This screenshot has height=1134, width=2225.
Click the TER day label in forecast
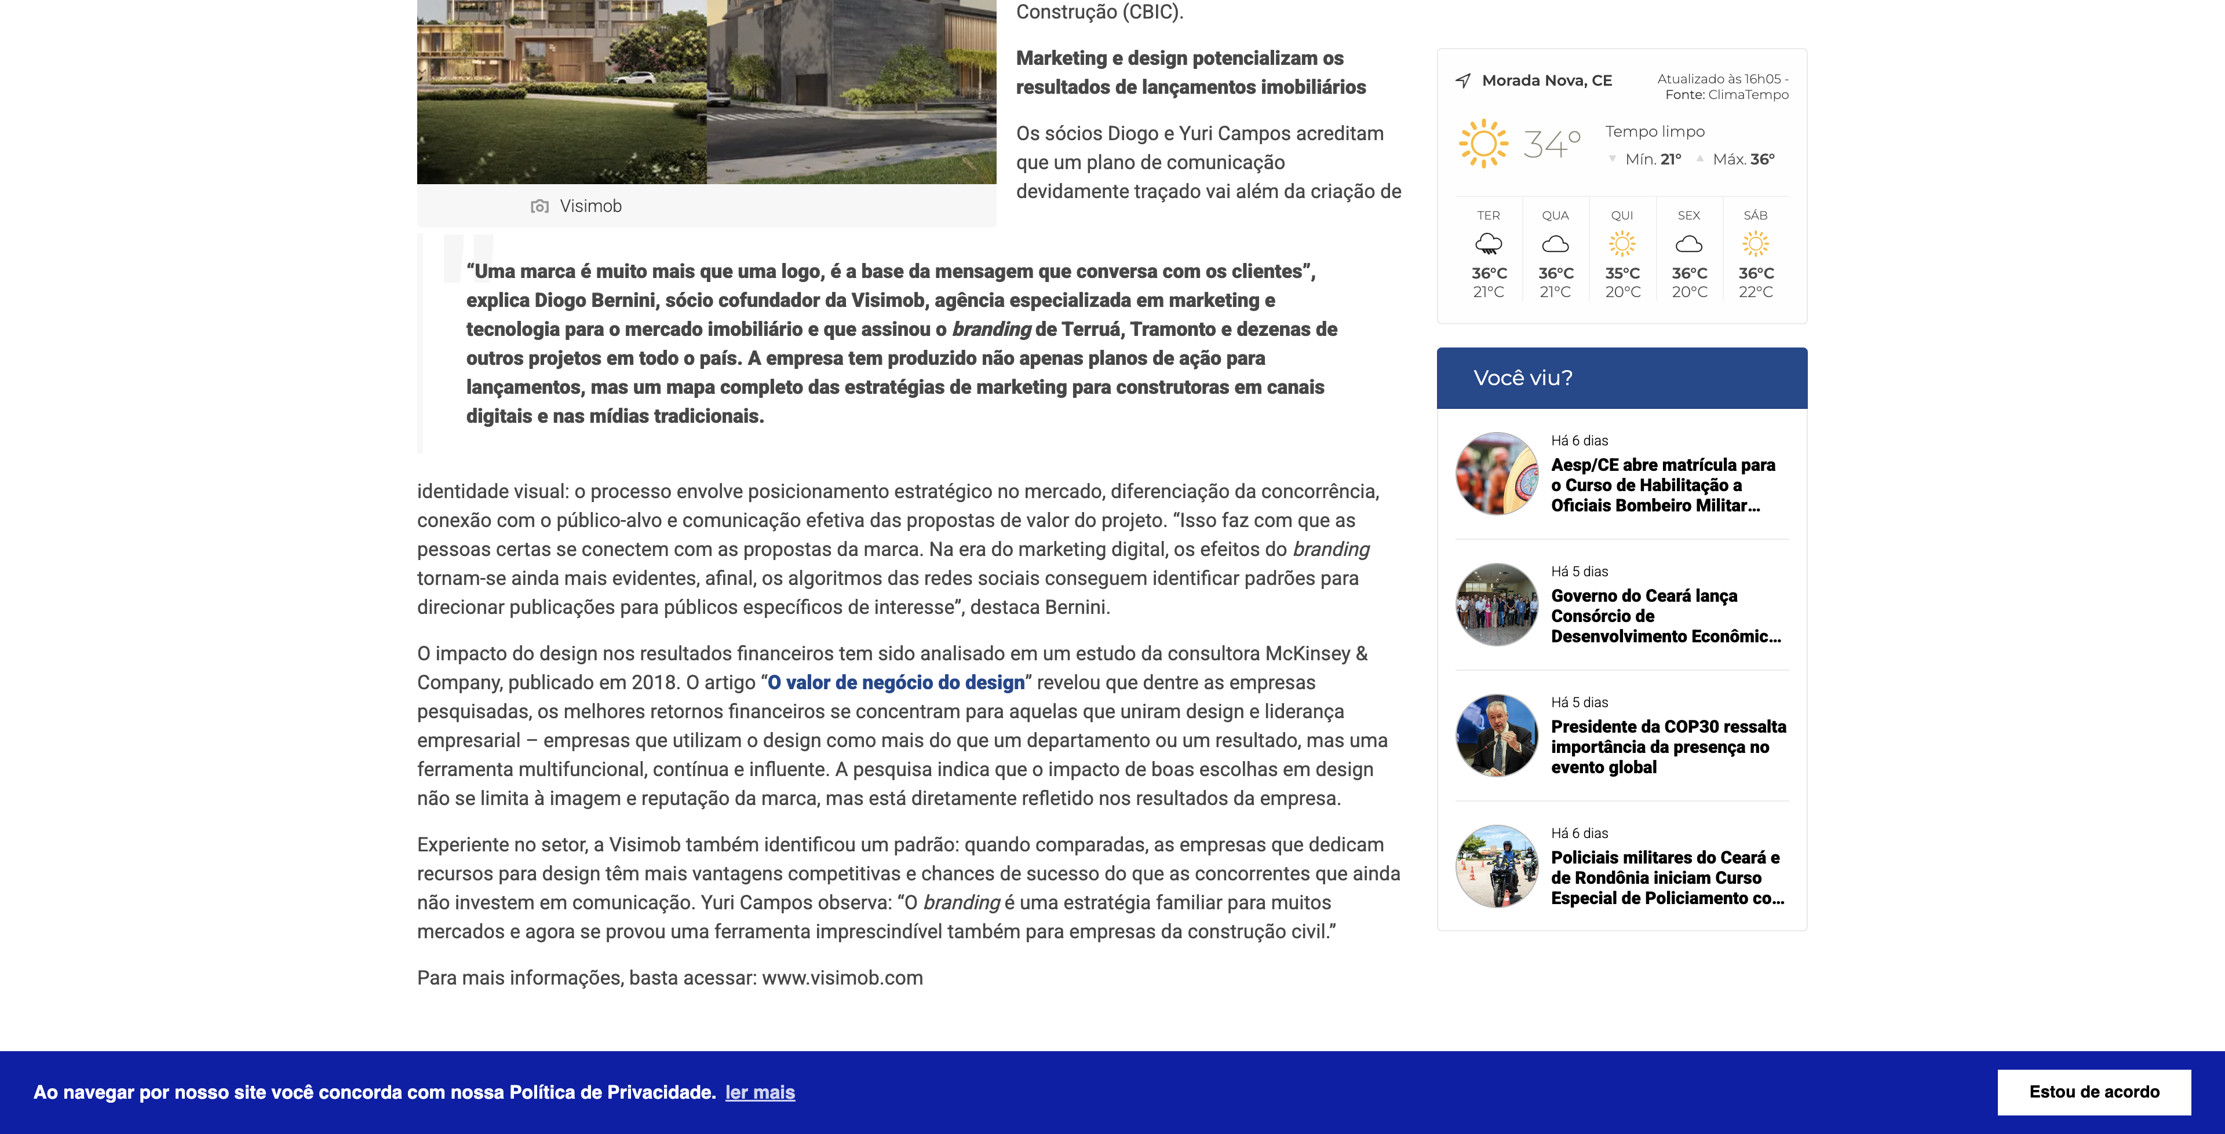pos(1488,215)
